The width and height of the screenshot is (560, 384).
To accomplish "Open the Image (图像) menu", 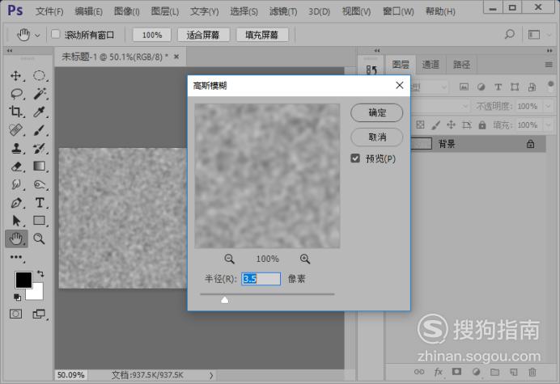I will coord(126,11).
